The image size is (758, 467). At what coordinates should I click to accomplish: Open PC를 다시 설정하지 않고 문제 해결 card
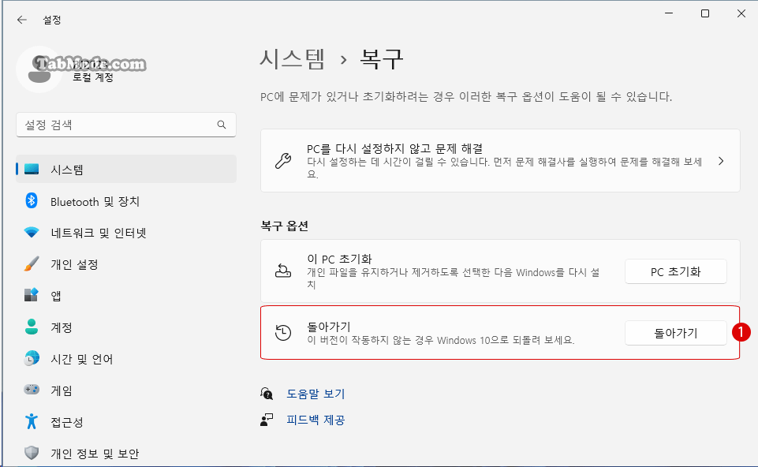click(500, 160)
